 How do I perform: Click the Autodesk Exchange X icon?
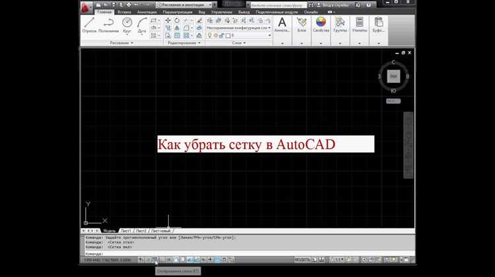pos(358,5)
